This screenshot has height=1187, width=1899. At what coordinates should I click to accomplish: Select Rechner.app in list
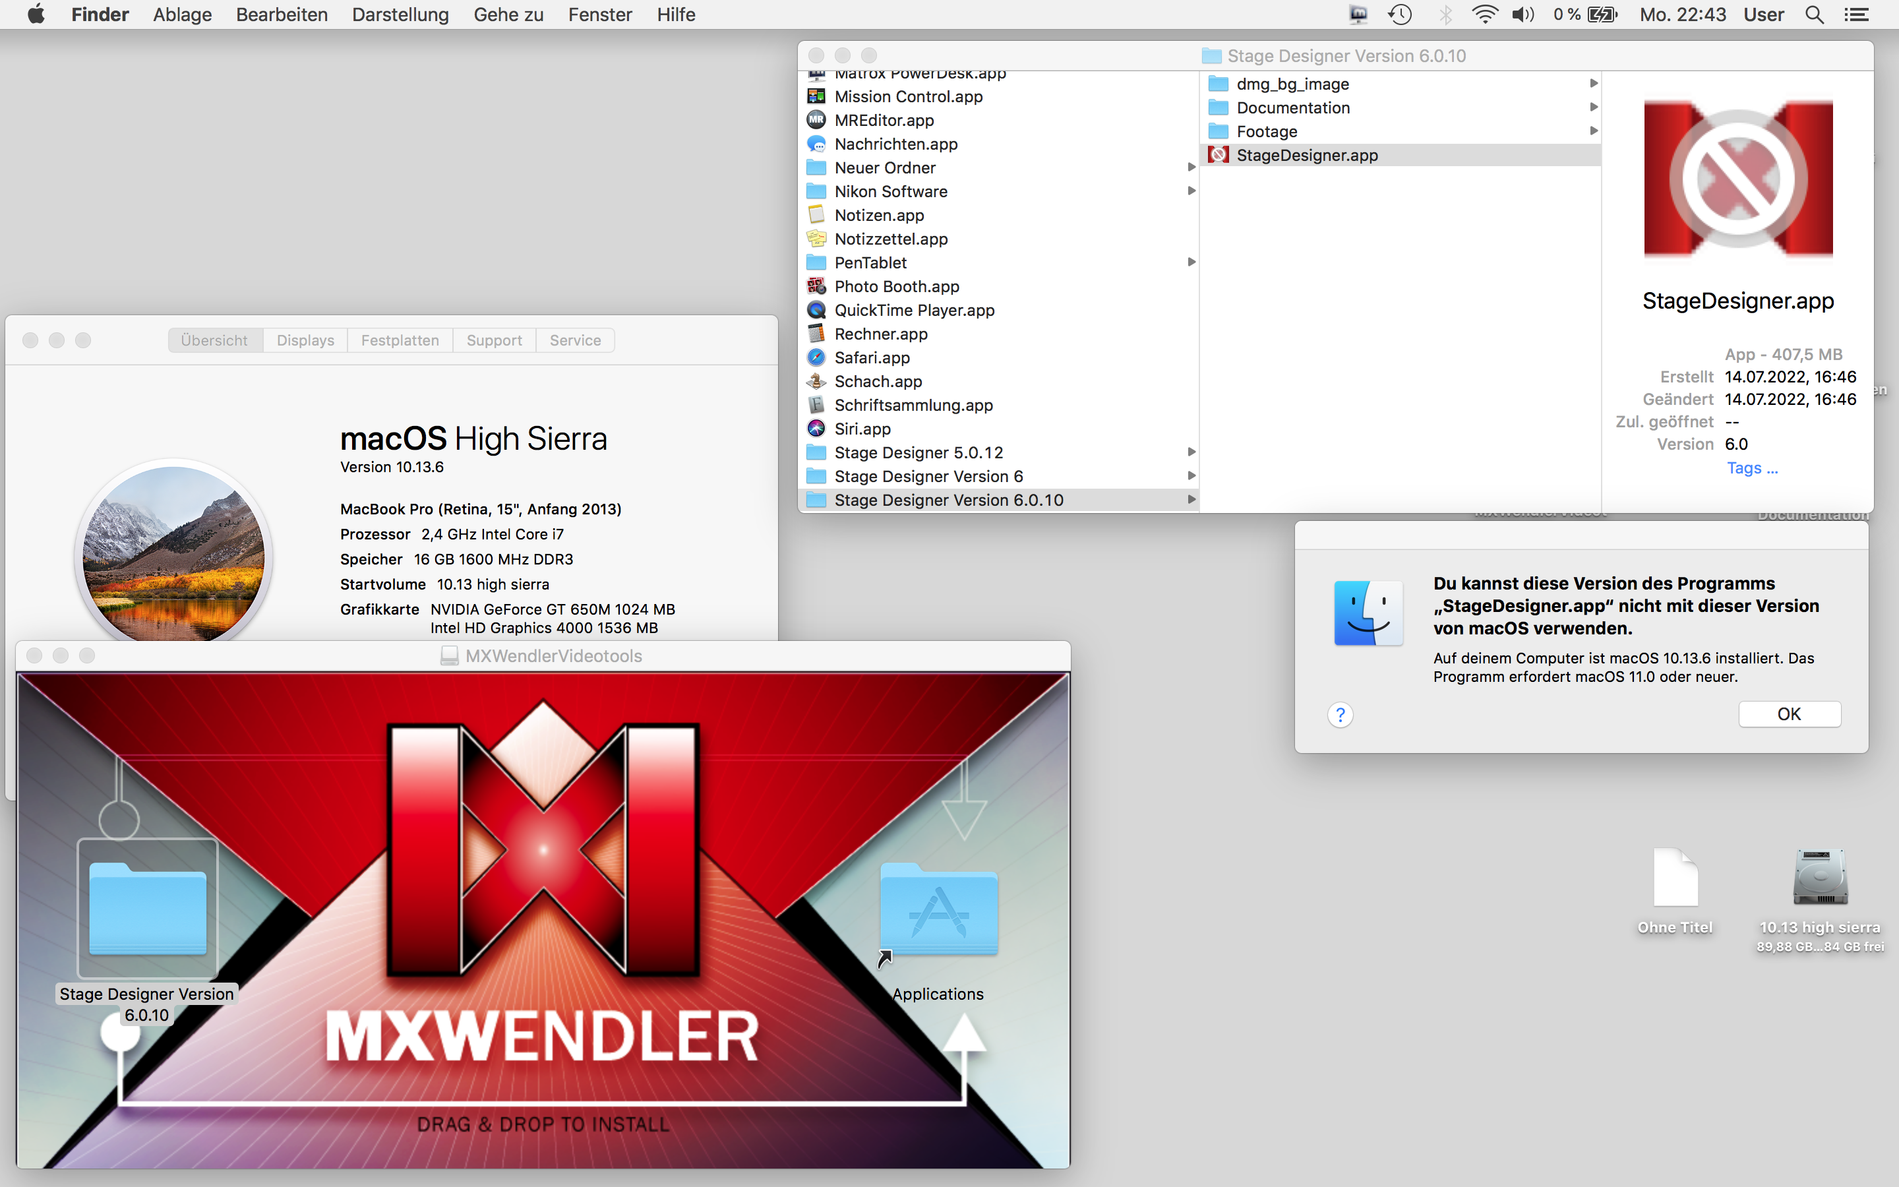998,334
